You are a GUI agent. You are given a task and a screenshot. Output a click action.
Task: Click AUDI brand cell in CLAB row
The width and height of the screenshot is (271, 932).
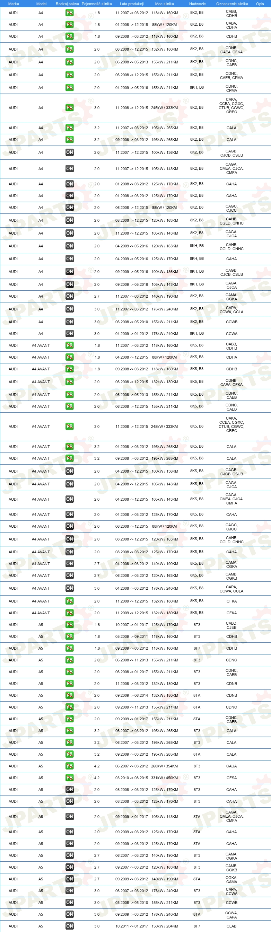(x=13, y=926)
